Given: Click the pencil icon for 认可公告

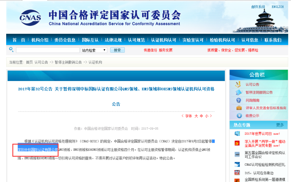Looking at the screenshot, I should [x=238, y=84].
